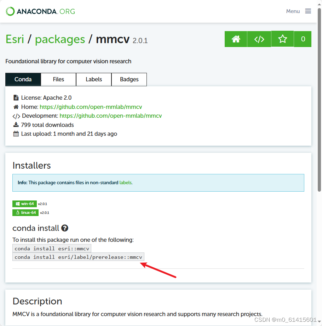The height and width of the screenshot is (326, 322).
Task: Switch to the Badges tab
Action: [129, 80]
